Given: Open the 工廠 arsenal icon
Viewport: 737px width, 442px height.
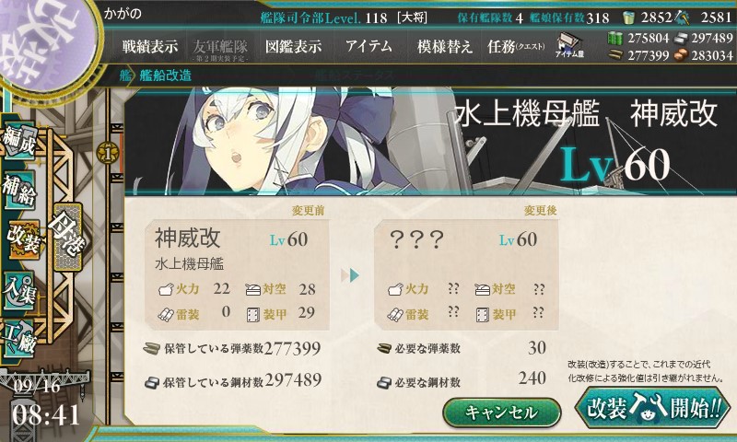Looking at the screenshot, I should pos(19,339).
